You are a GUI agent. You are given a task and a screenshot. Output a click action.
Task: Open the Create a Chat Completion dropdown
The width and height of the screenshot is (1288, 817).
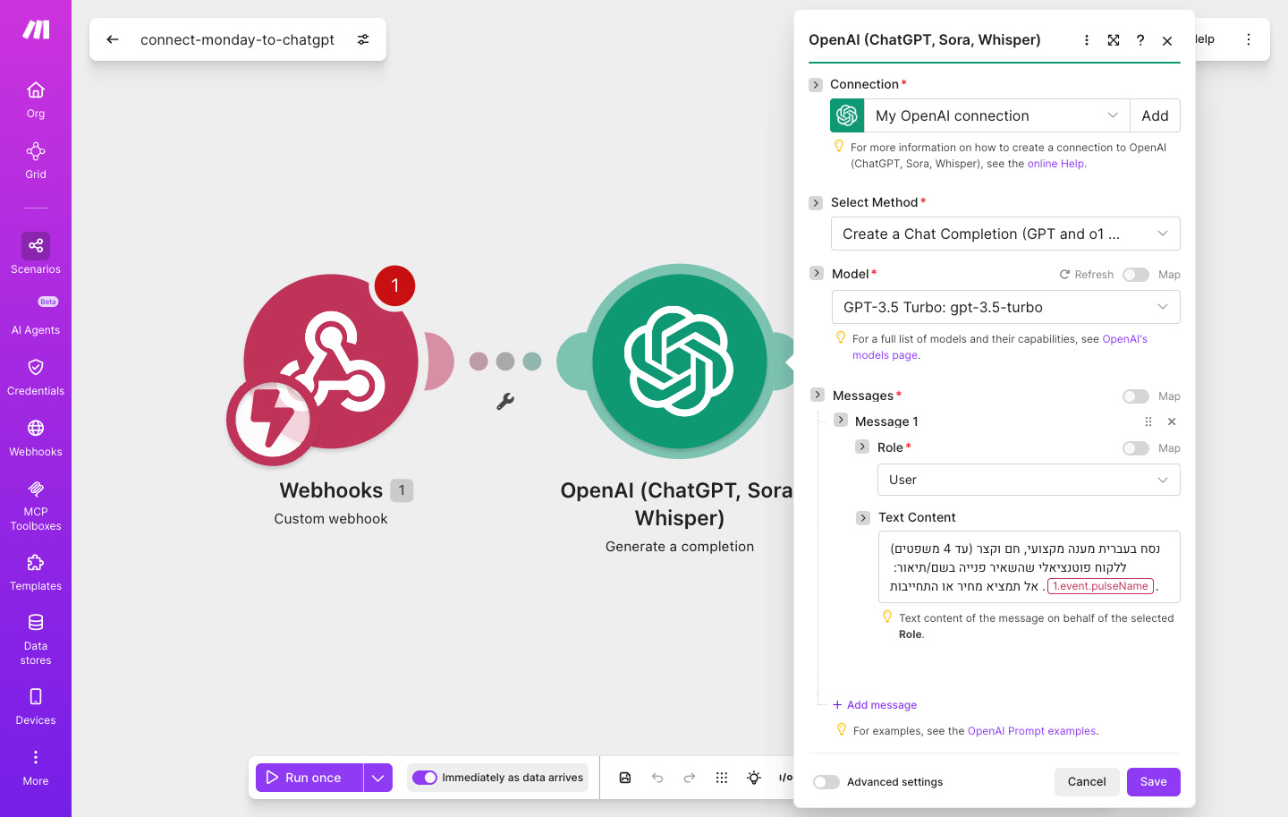(1005, 234)
